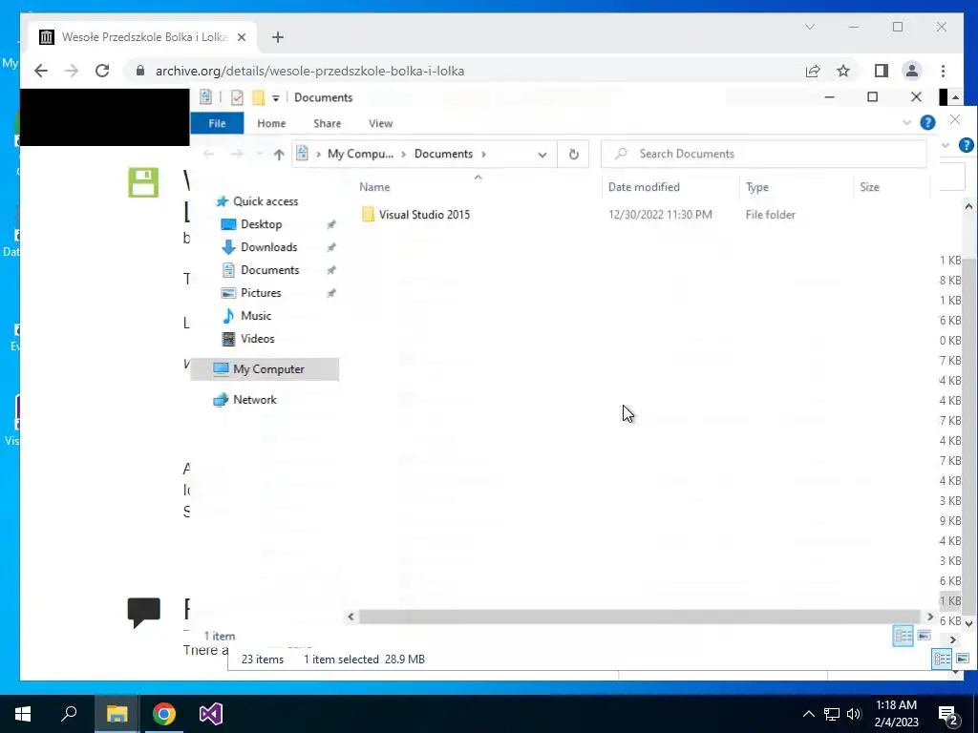The height and width of the screenshot is (733, 978).
Task: Click scroll right arrow of file list
Action: pyautogui.click(x=930, y=617)
